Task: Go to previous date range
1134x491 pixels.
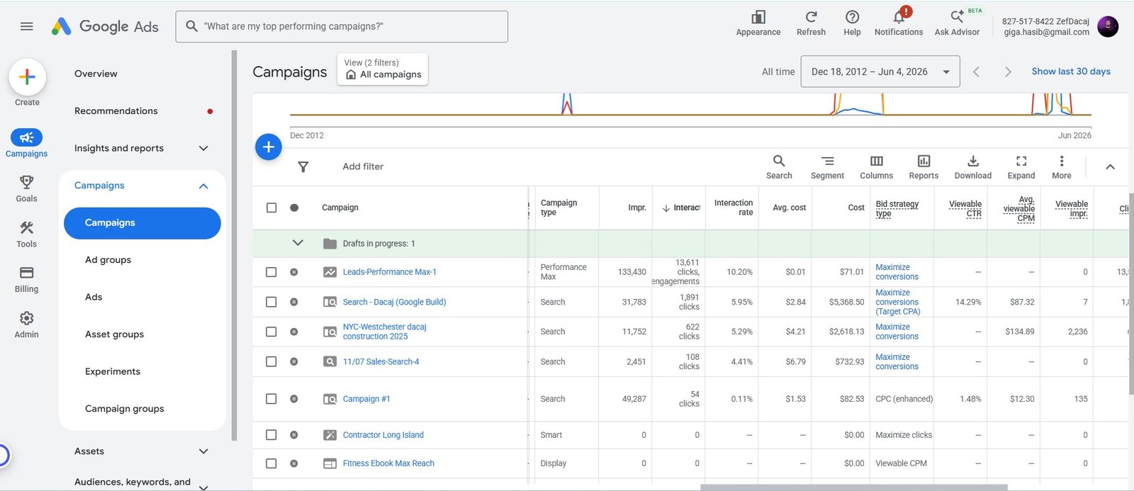Action: 976,72
